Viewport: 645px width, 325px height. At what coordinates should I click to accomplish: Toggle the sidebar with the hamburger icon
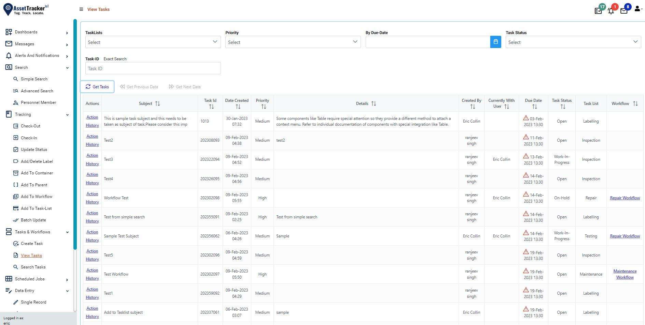tap(81, 9)
